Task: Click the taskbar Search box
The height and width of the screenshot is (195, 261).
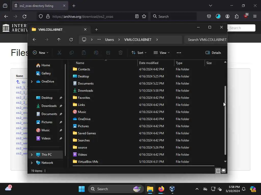Action: pyautogui.click(x=116, y=189)
